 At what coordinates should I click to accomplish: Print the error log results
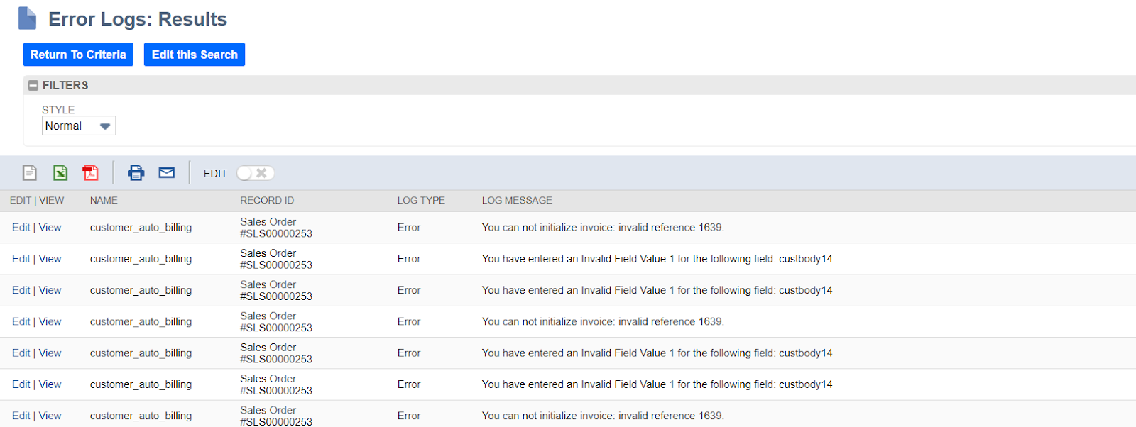click(x=136, y=172)
